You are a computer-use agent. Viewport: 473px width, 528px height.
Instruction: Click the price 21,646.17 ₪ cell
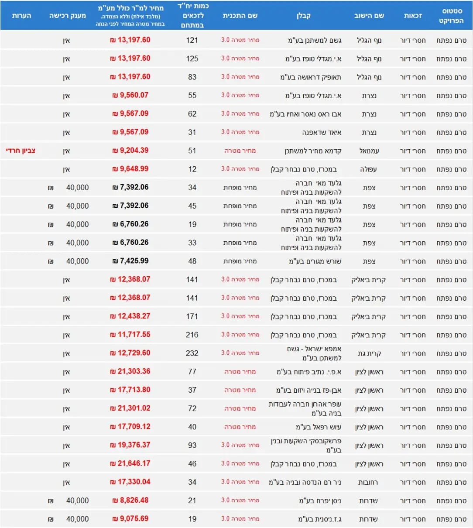pyautogui.click(x=130, y=463)
